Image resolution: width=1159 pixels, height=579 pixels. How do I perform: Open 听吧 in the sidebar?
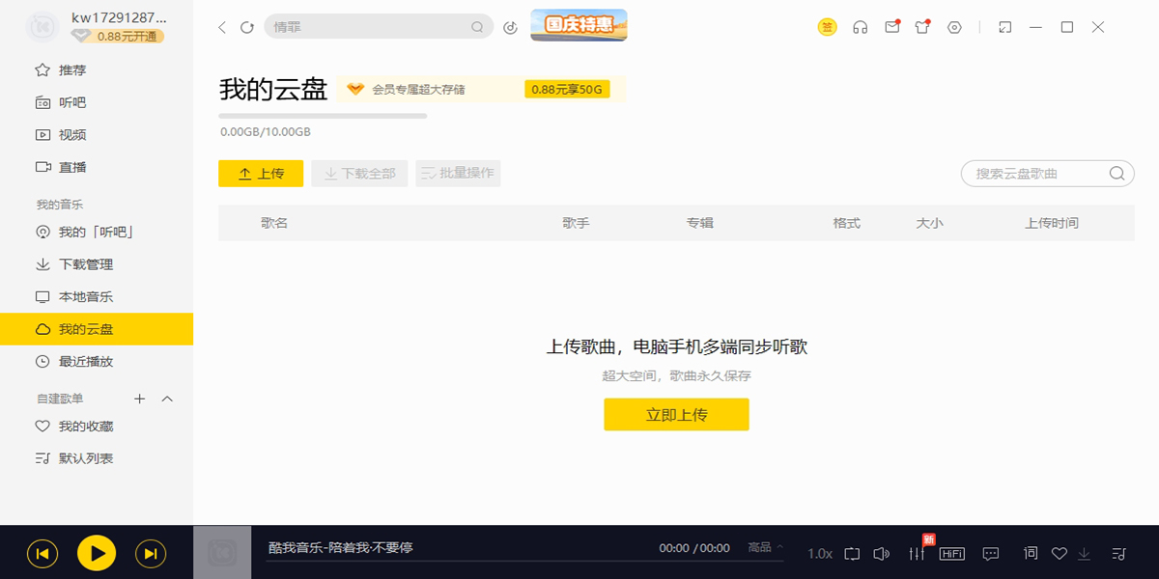click(x=97, y=102)
